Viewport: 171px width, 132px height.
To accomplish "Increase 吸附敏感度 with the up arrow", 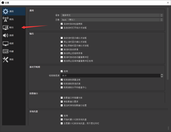I will click(x=162, y=75).
